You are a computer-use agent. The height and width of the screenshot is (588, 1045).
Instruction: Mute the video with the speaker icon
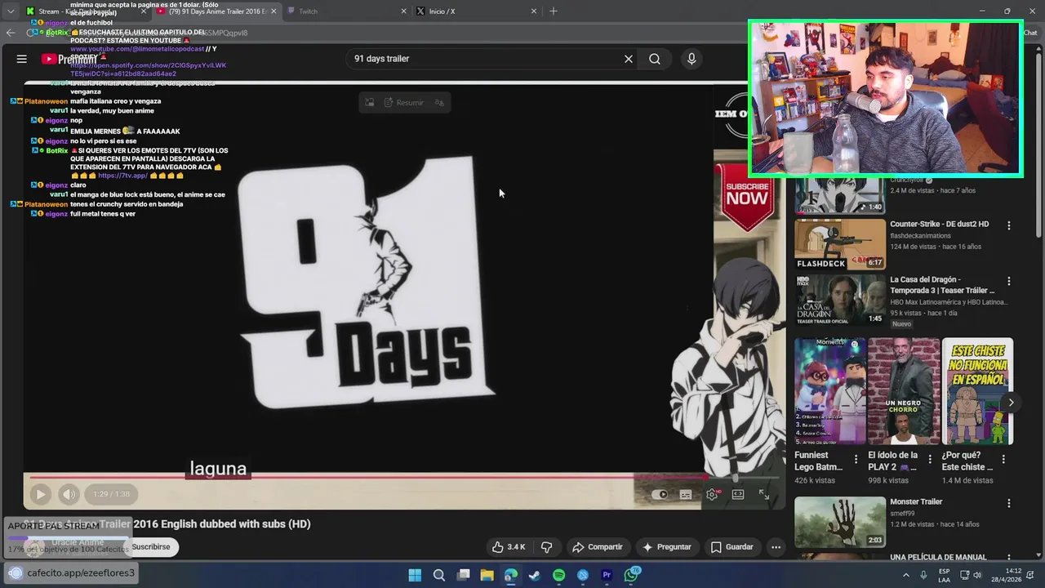point(69,494)
